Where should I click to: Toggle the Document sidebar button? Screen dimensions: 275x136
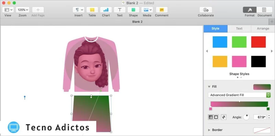click(x=264, y=10)
